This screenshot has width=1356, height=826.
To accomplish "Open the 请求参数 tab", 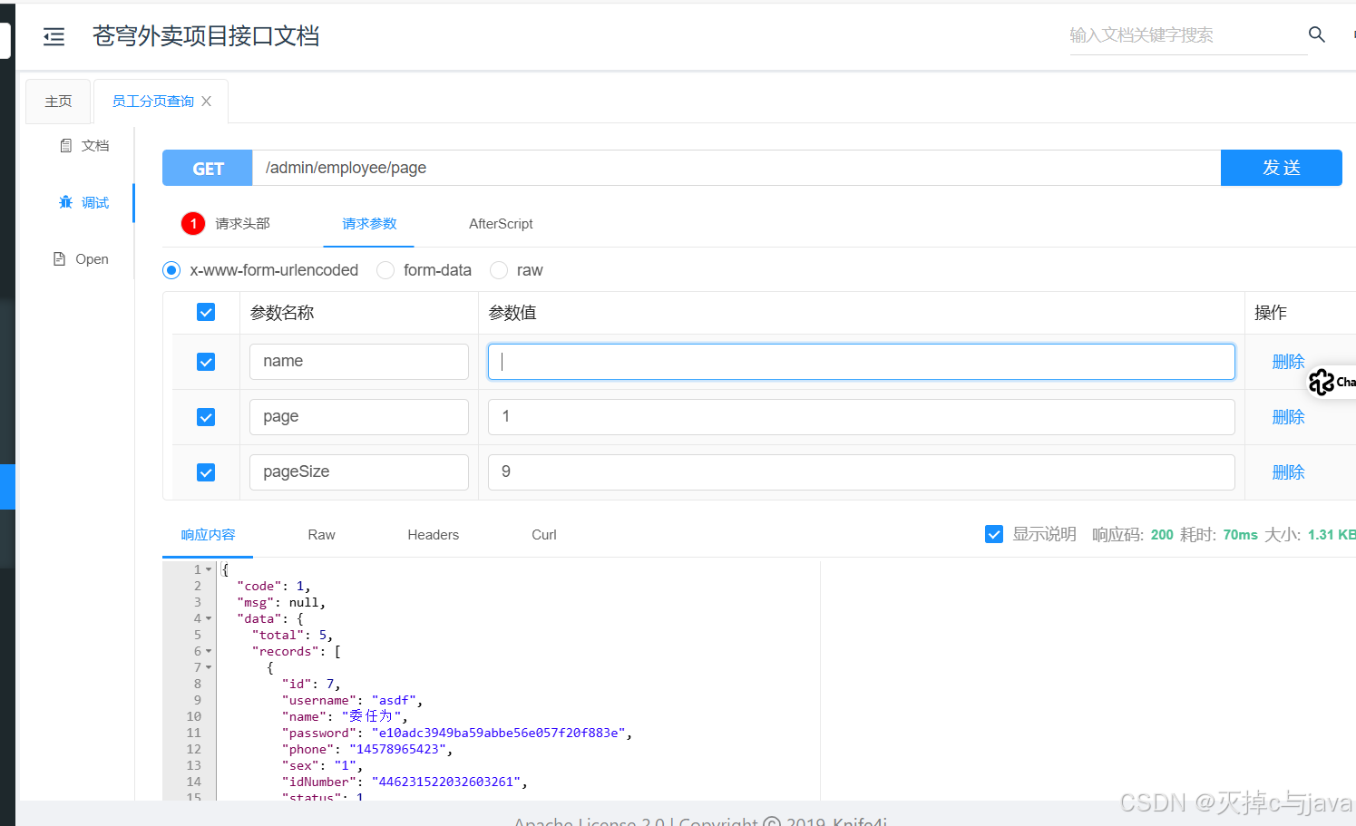I will 369,223.
